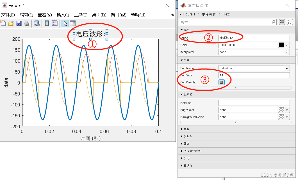Open the BackgroundColor dropdown arrow
The image size is (298, 180).
pyautogui.click(x=287, y=117)
